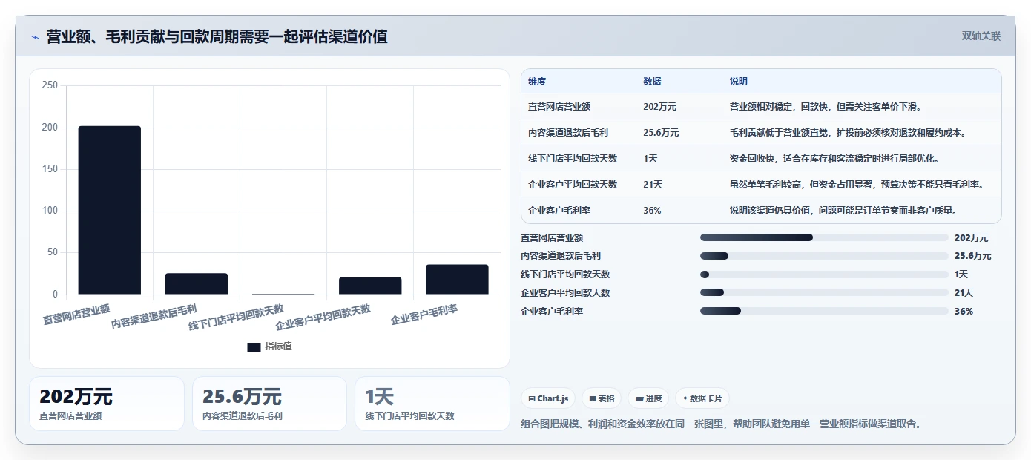Select the 内容渠道退款后毛利 chart bar
This screenshot has width=1031, height=460.
[x=197, y=283]
